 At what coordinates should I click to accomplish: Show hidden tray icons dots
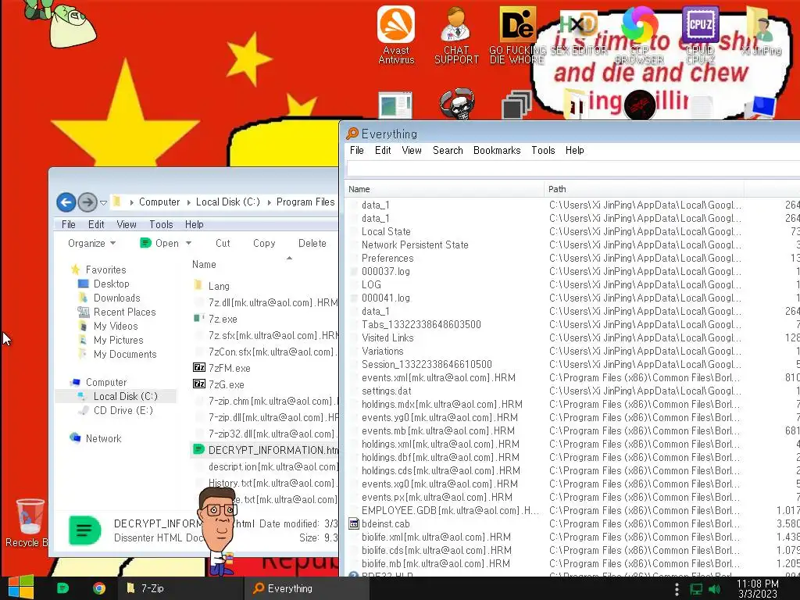tap(677, 589)
